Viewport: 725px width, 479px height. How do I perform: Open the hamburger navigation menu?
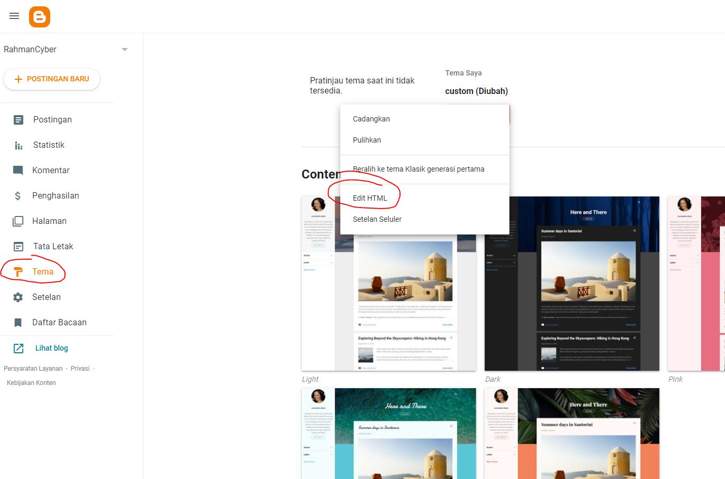click(14, 16)
